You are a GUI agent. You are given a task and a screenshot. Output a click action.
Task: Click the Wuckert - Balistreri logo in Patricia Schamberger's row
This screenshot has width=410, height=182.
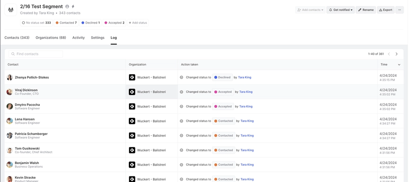pyautogui.click(x=132, y=136)
